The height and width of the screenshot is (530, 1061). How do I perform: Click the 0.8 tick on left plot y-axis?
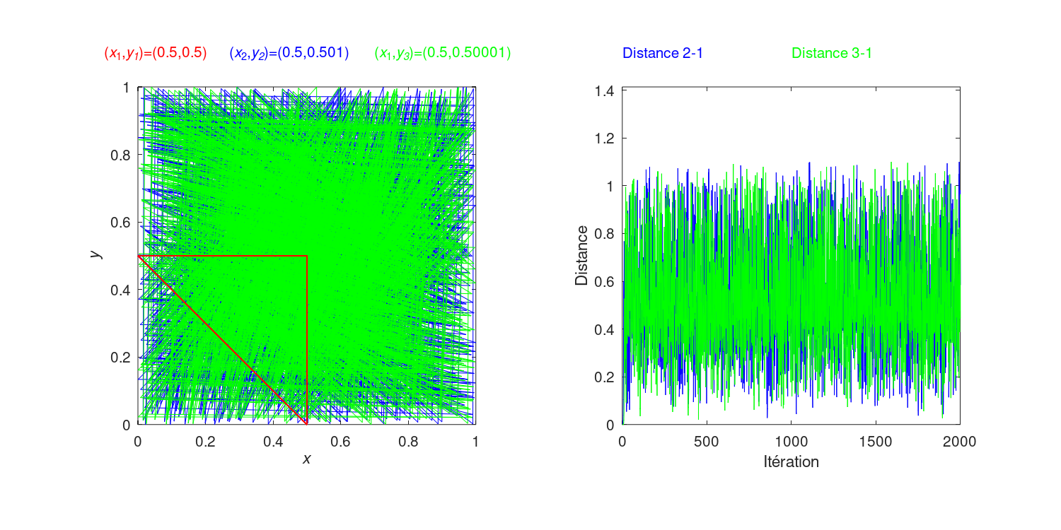pyautogui.click(x=121, y=155)
